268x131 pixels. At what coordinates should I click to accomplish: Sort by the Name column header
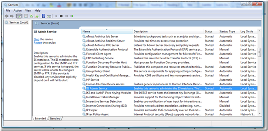coord(107,31)
